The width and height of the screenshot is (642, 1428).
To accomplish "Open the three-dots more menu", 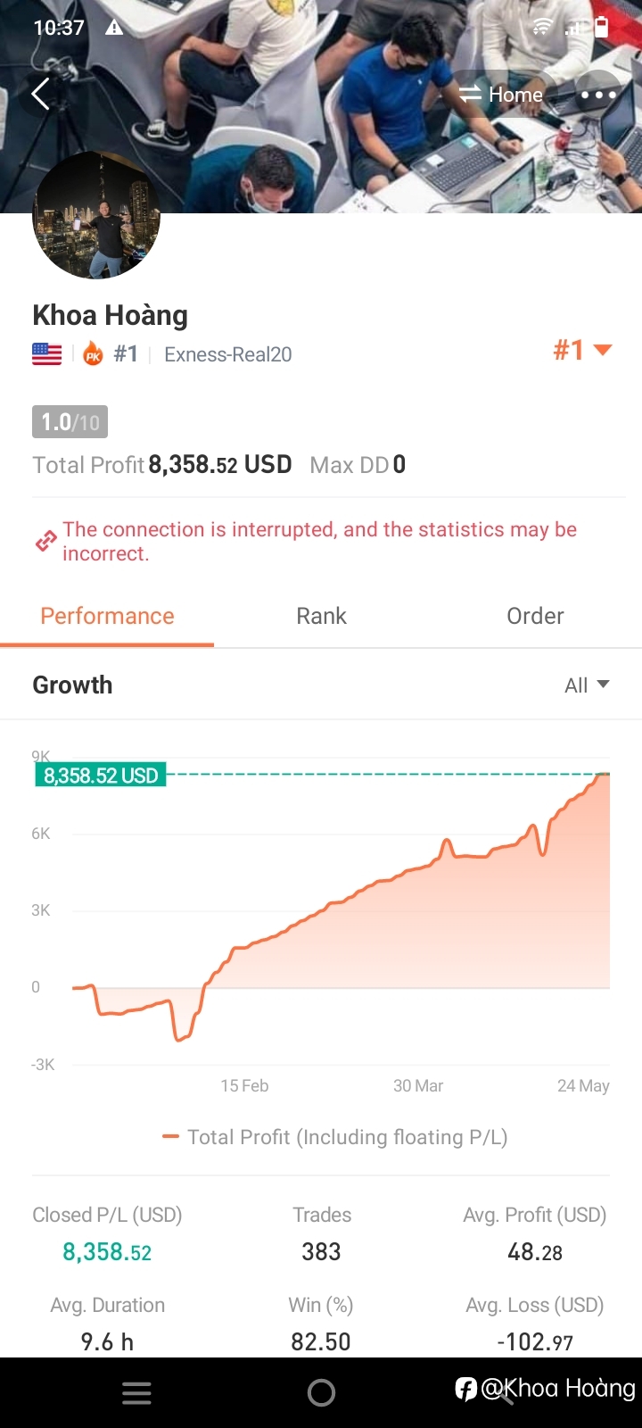I will pyautogui.click(x=598, y=95).
